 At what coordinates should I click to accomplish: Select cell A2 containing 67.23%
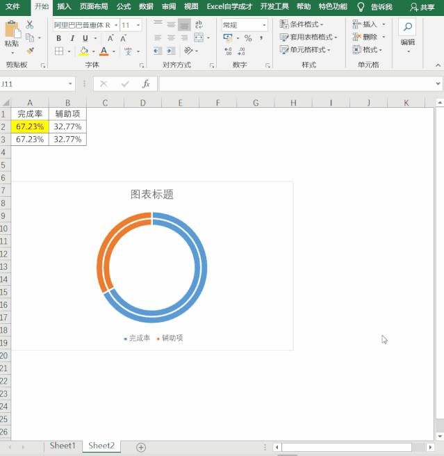(x=30, y=127)
